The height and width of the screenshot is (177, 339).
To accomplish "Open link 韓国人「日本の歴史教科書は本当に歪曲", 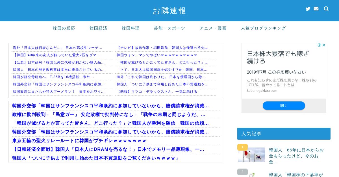I will click(59, 70).
